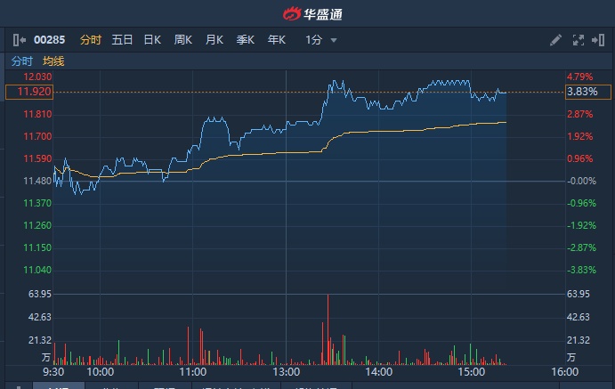
Task: Click the collapse panel icon beside 00285
Action: click(x=20, y=40)
